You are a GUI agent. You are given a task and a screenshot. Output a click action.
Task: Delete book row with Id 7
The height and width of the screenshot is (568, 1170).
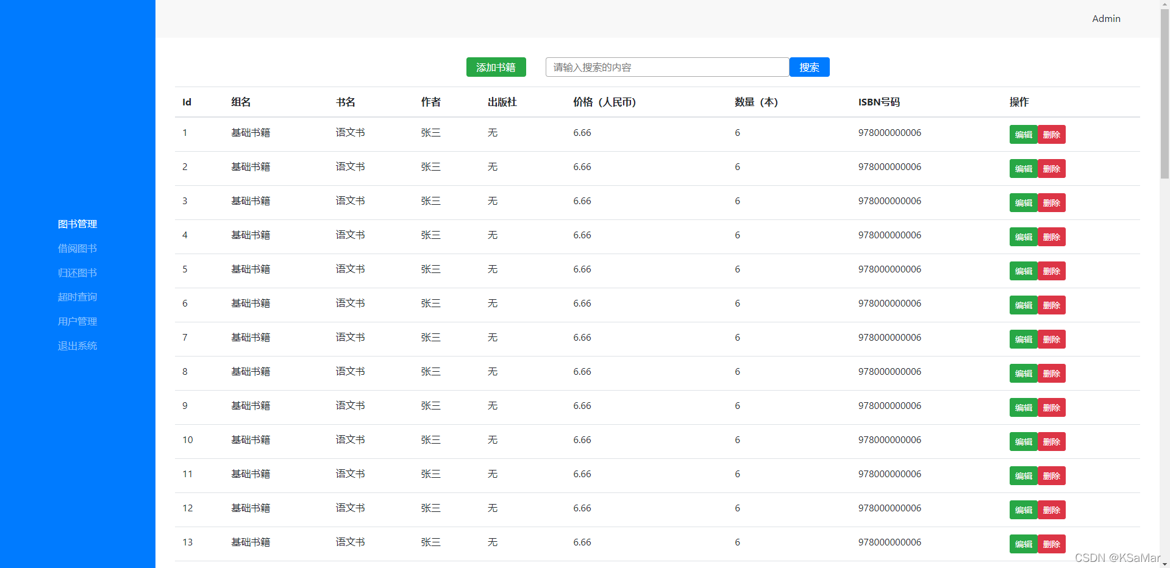1052,339
